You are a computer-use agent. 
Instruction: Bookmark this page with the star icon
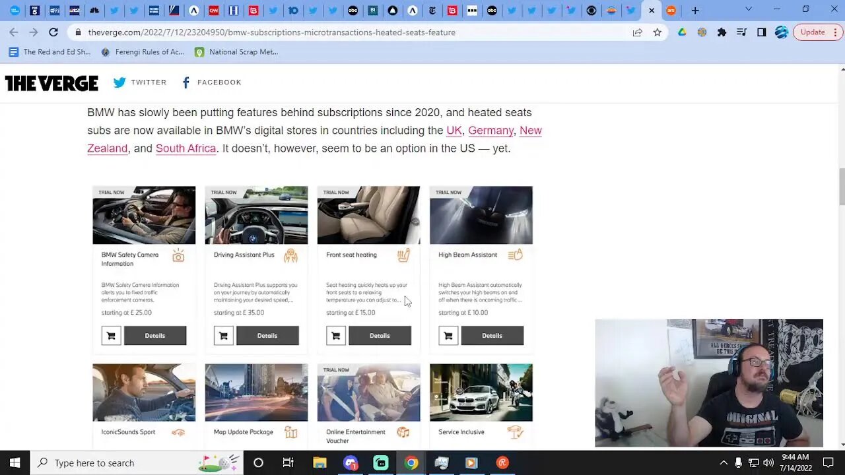point(657,32)
